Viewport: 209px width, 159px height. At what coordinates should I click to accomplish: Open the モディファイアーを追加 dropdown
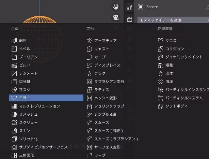tap(173, 20)
